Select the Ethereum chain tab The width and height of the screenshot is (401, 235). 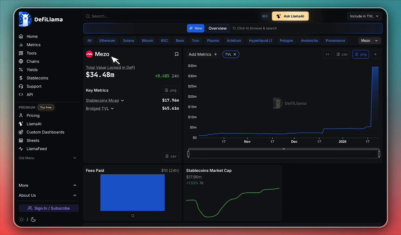coord(107,41)
